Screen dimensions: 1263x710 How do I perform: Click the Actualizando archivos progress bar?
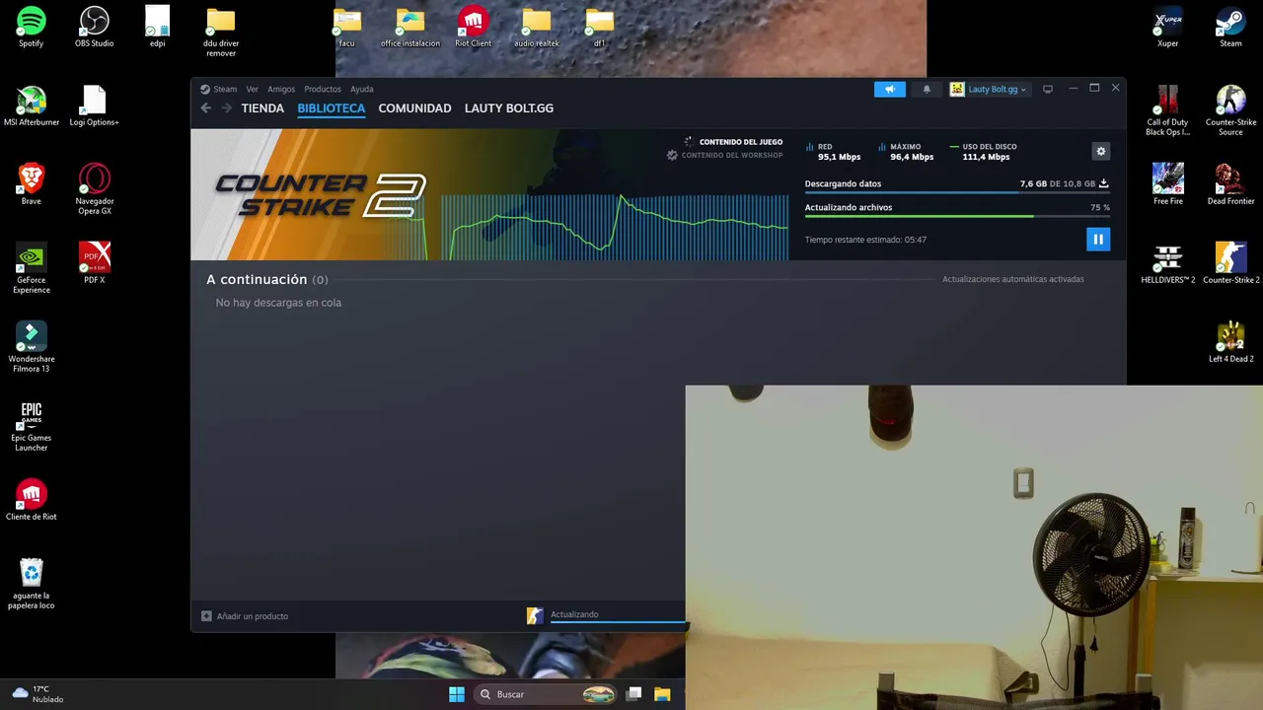[x=957, y=216]
